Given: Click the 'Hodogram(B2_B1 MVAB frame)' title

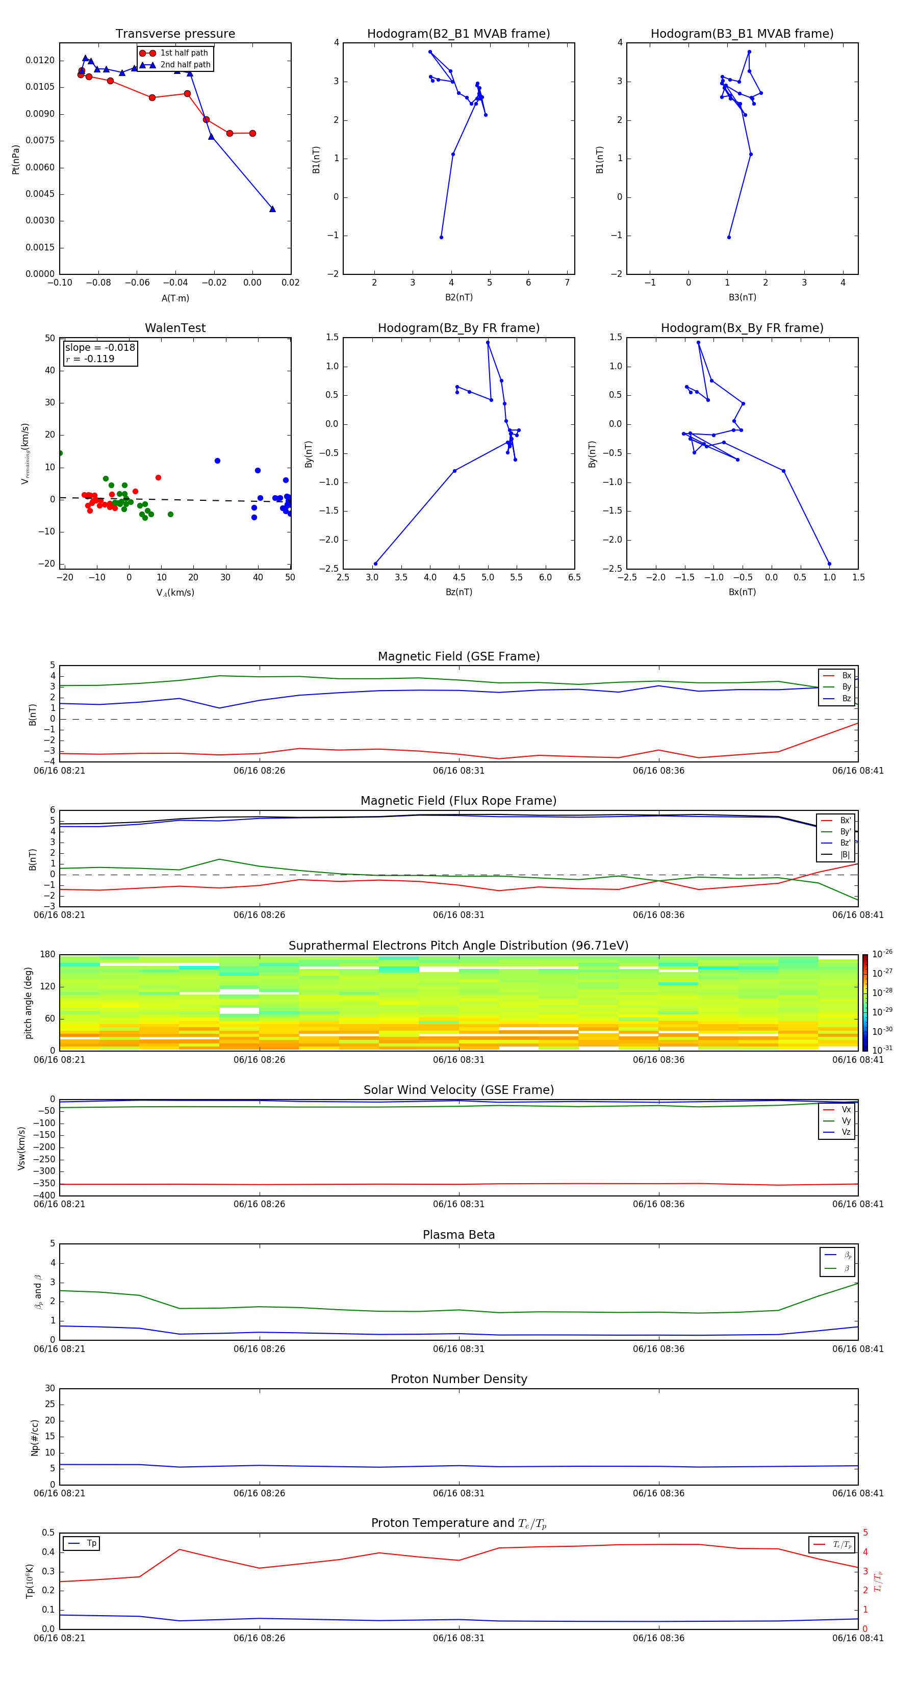Looking at the screenshot, I should [x=458, y=34].
